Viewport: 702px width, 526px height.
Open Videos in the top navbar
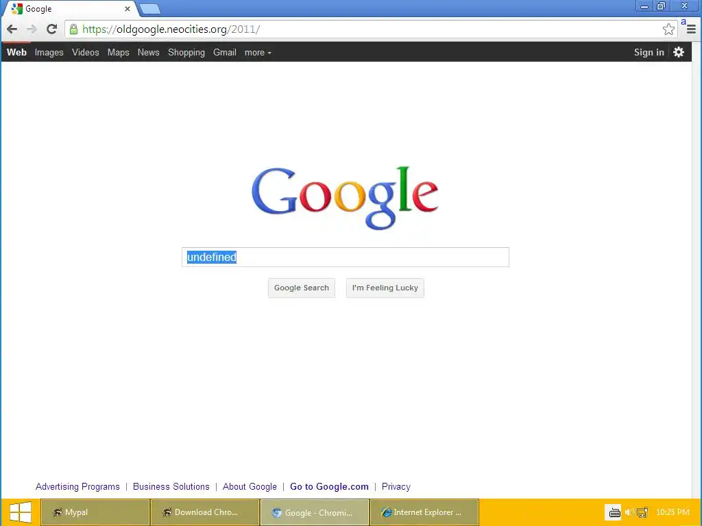[86, 52]
